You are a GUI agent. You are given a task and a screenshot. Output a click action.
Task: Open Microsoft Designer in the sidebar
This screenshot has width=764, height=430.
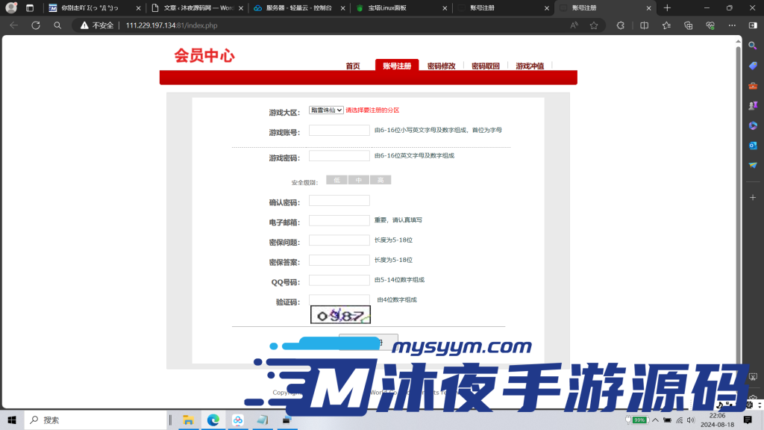pyautogui.click(x=751, y=125)
